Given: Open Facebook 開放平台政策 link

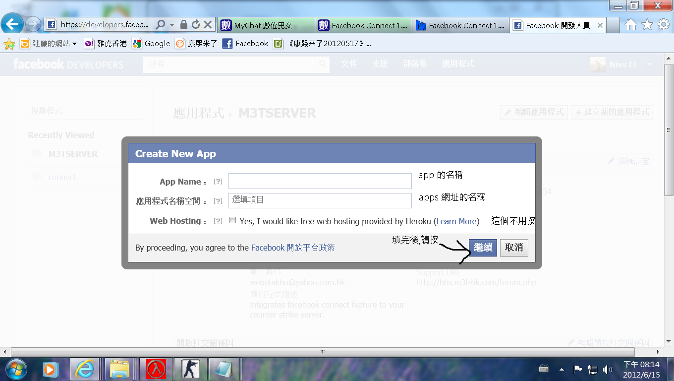Looking at the screenshot, I should (x=293, y=248).
